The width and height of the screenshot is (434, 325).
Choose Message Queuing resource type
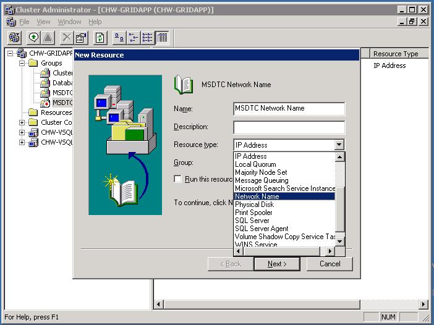pyautogui.click(x=284, y=180)
